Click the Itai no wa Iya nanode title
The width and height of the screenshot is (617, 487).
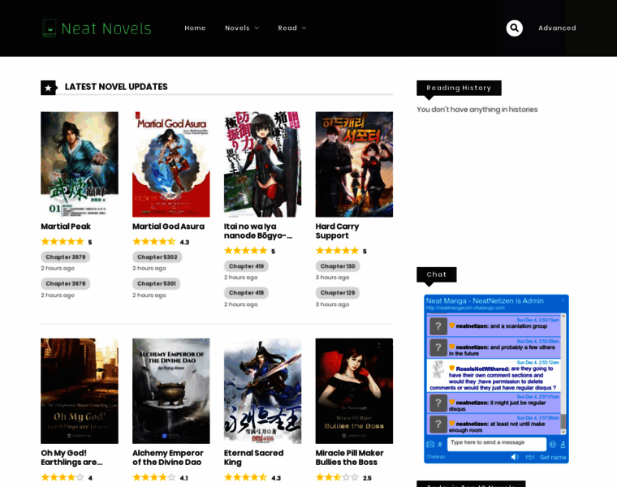pos(258,231)
